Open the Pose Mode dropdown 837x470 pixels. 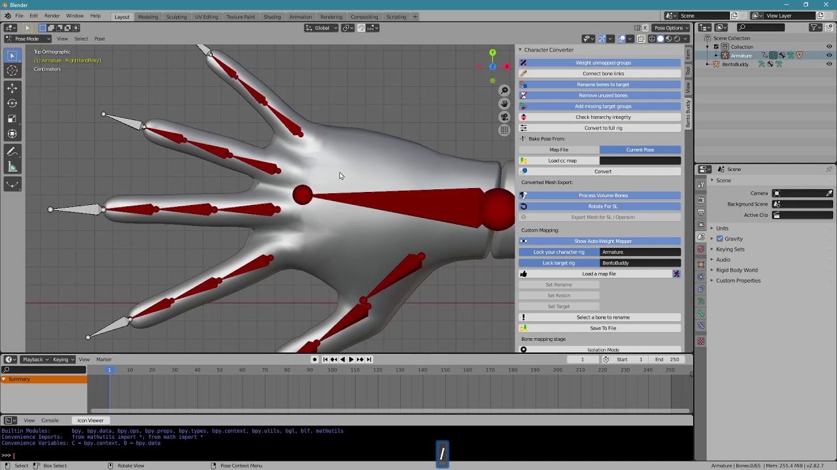click(x=27, y=39)
